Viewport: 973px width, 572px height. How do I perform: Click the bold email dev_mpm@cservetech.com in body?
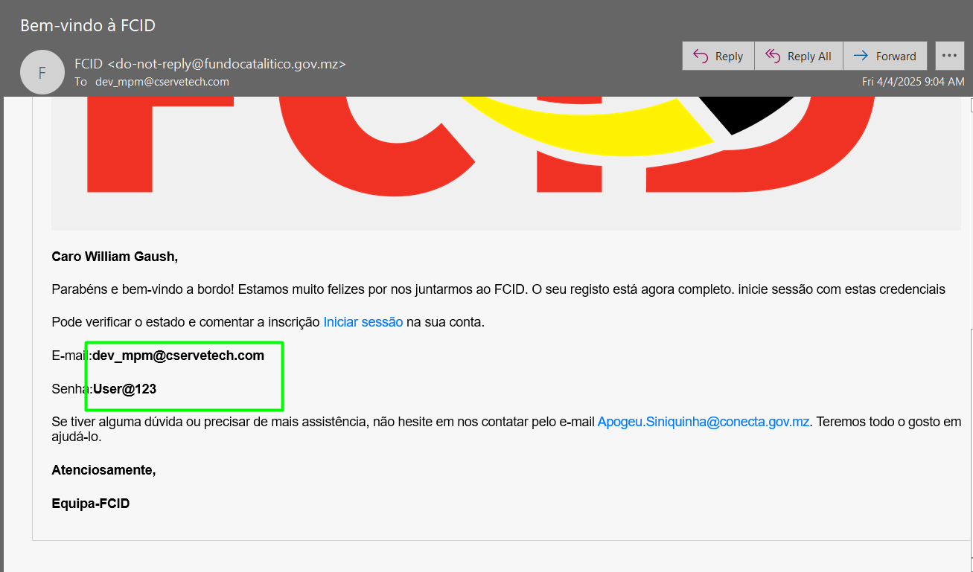point(179,356)
